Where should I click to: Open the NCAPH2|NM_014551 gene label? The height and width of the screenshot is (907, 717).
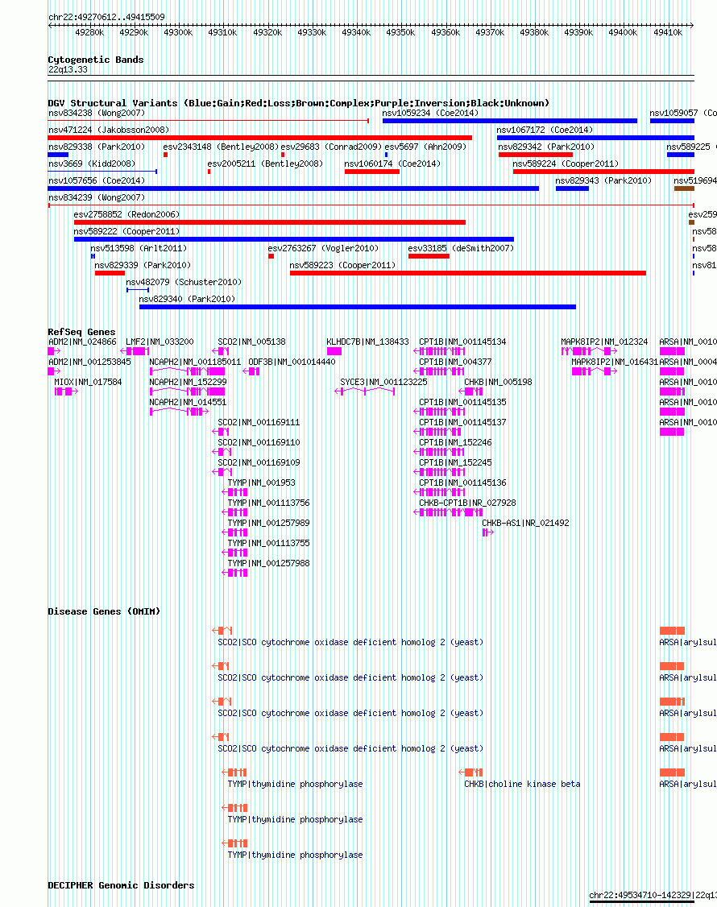[188, 402]
